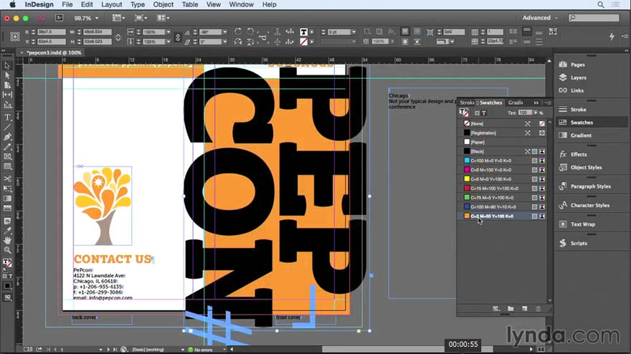
Task: Select the Zoom tool
Action: [7, 250]
